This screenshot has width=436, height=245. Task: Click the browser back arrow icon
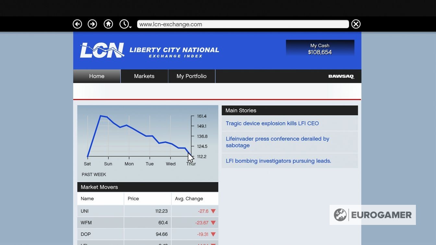pyautogui.click(x=77, y=24)
